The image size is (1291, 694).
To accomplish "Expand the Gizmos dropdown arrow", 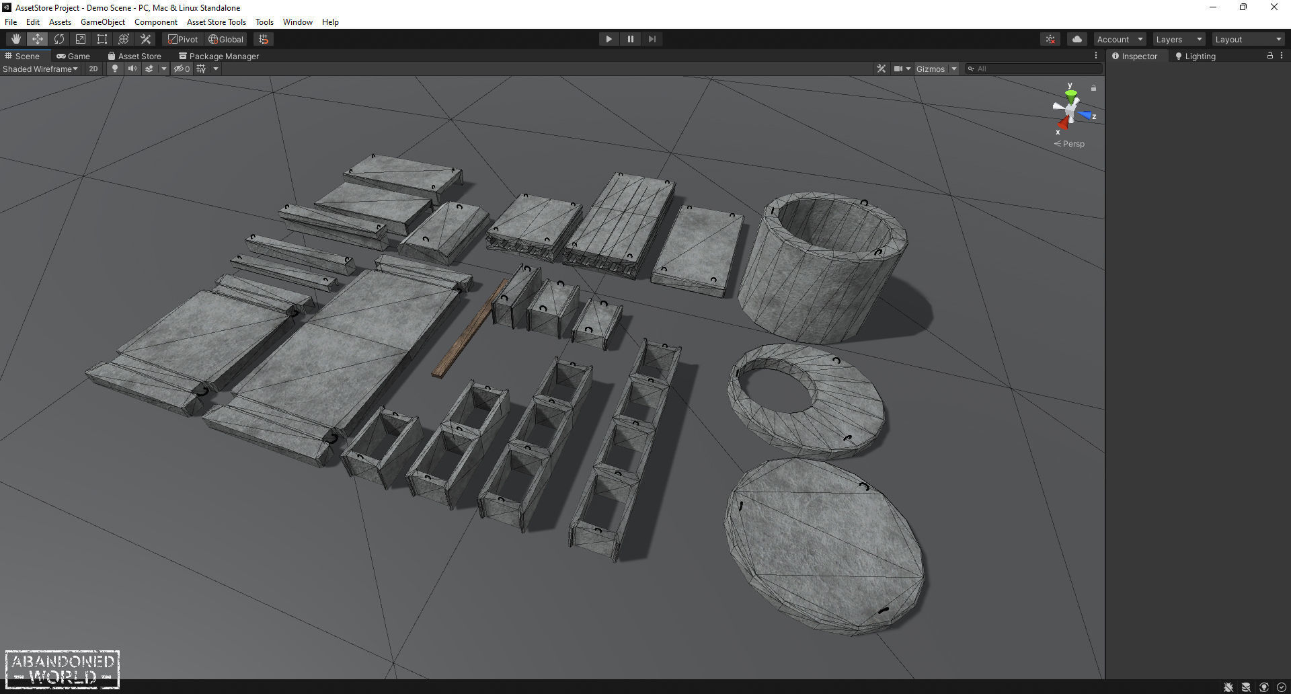I will (x=953, y=69).
